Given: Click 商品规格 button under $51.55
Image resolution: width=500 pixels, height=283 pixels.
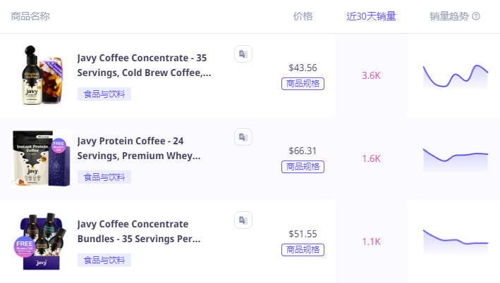Looking at the screenshot, I should tap(303, 250).
